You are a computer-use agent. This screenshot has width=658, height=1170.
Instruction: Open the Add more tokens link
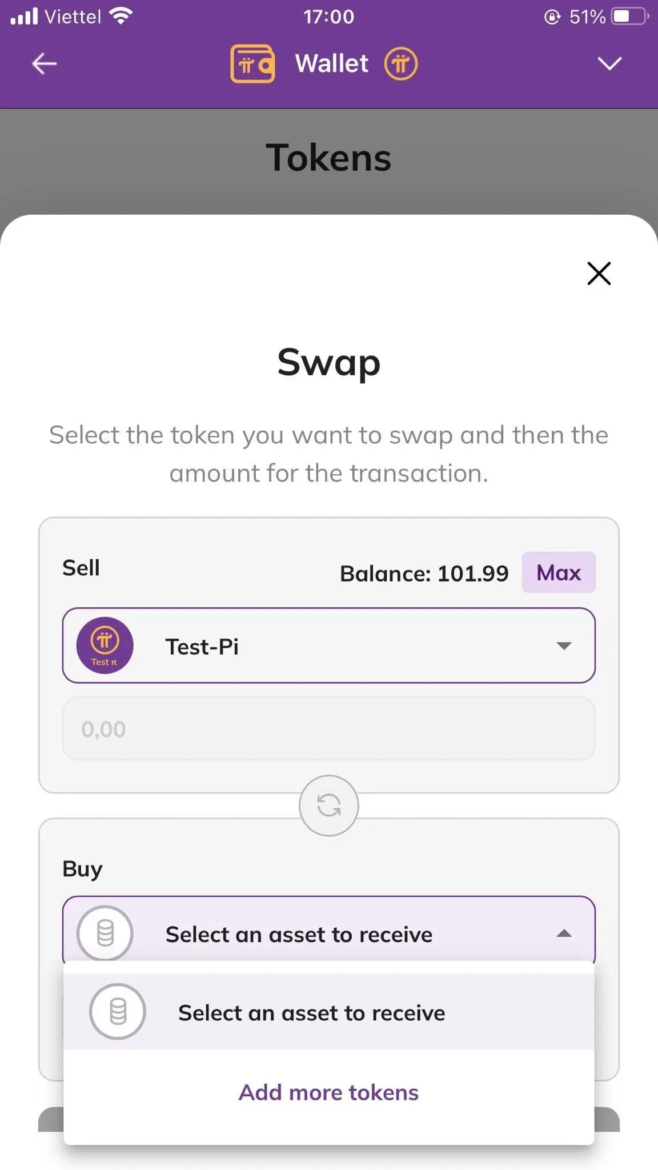(329, 1092)
